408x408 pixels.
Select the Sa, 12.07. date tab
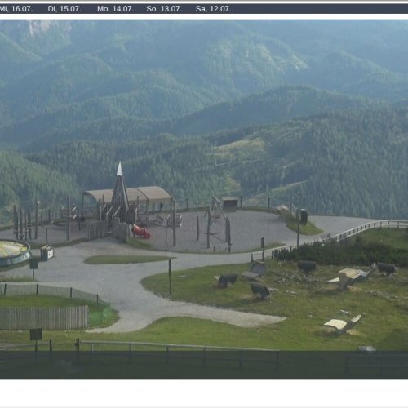coord(214,9)
